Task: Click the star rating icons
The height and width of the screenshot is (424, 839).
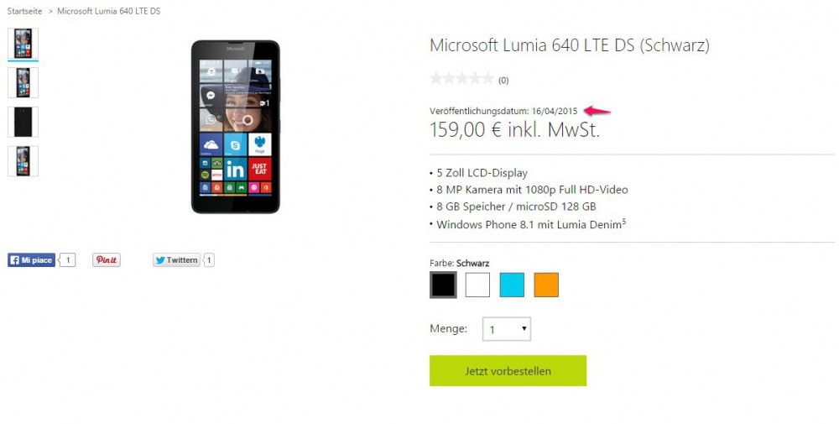Action: tap(461, 79)
